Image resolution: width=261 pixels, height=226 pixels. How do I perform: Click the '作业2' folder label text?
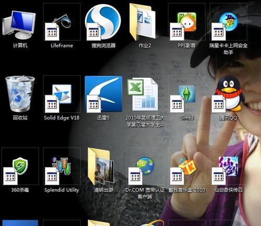(x=145, y=45)
